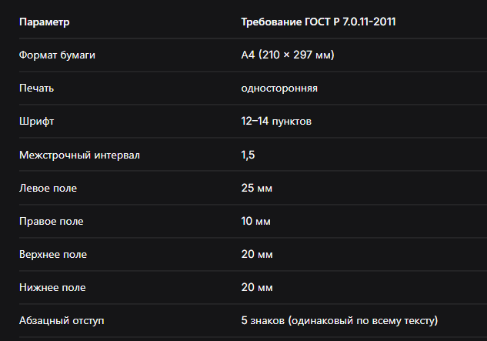Click the '1,5' line spacing value

click(x=249, y=155)
